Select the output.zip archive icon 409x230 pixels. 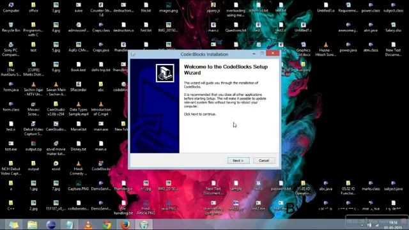(33, 146)
